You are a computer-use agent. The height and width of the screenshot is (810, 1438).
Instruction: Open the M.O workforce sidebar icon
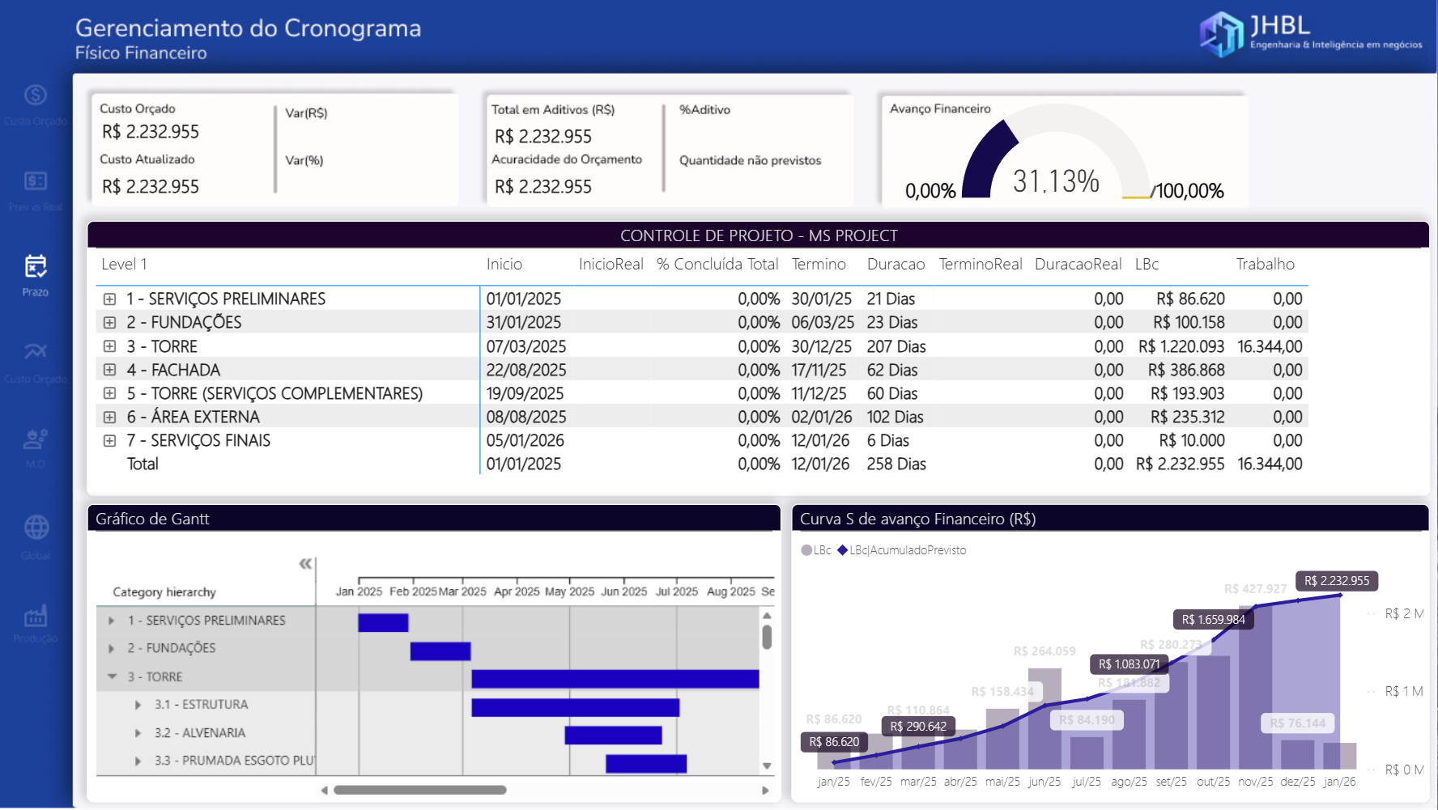(35, 439)
